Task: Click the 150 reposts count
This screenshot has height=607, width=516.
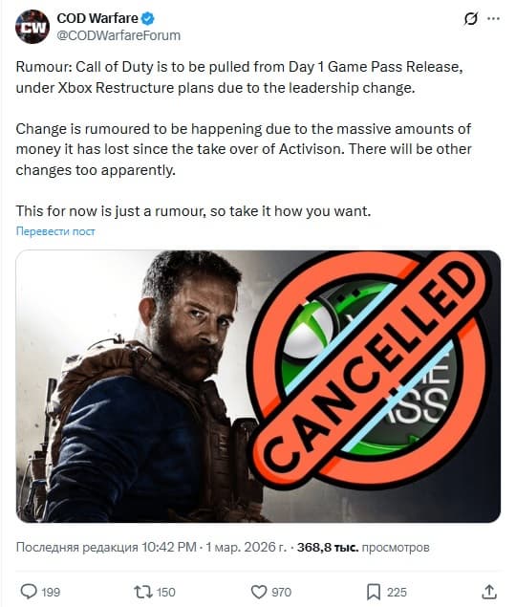Action: (x=165, y=593)
